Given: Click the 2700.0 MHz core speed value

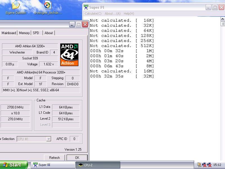Looking at the screenshot, I should pos(15,107).
